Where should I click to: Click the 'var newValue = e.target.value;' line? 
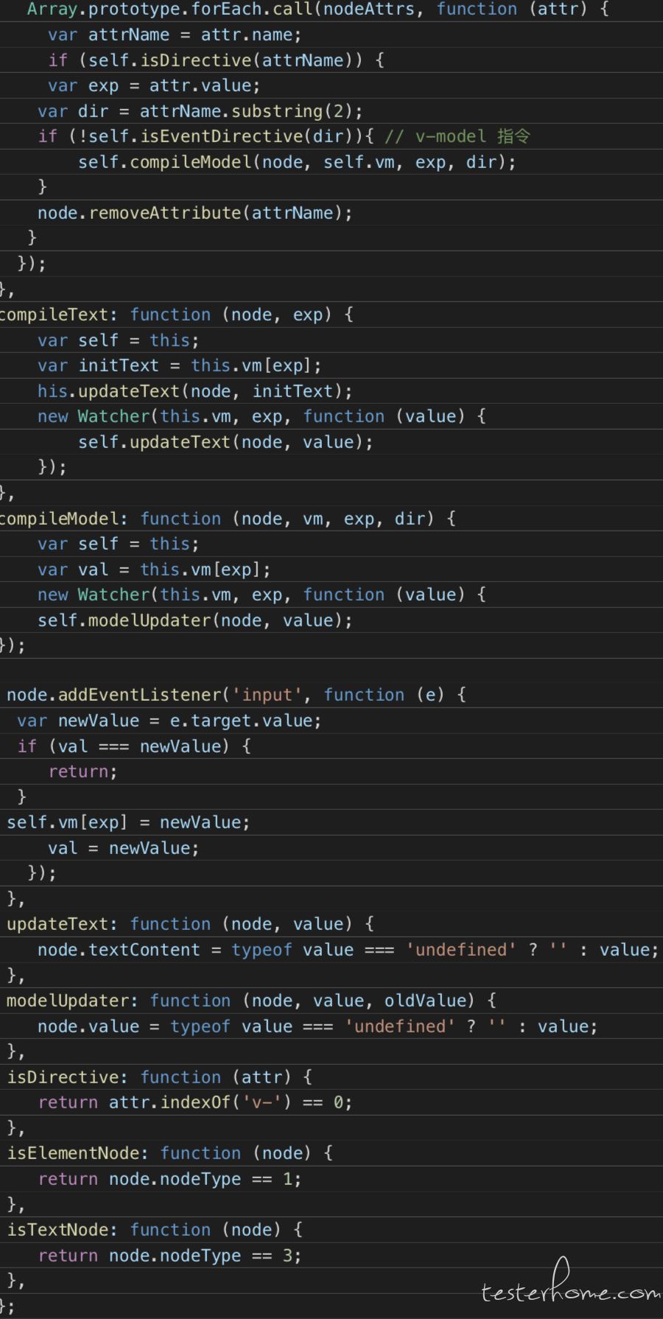point(169,721)
